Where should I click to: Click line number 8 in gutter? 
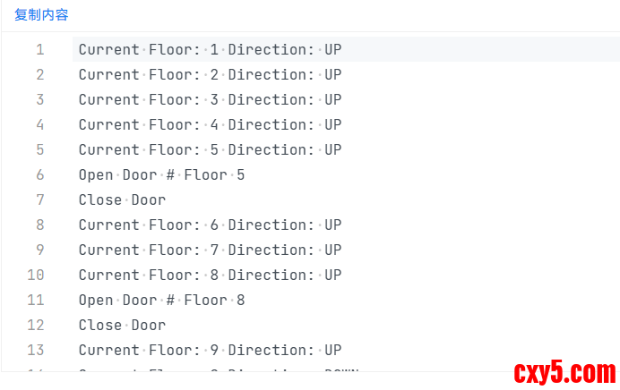pyautogui.click(x=39, y=225)
